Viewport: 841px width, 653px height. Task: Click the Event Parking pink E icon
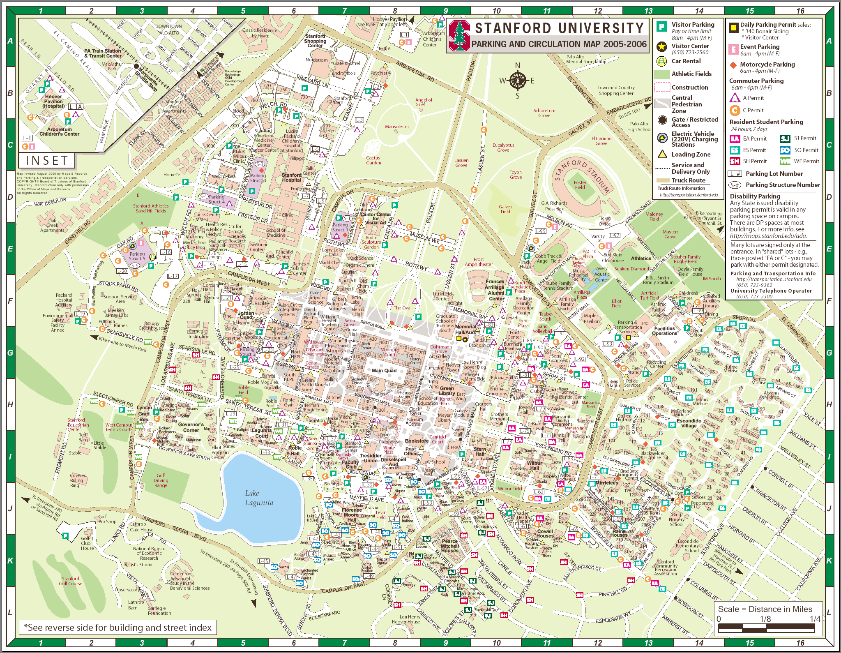coord(733,50)
